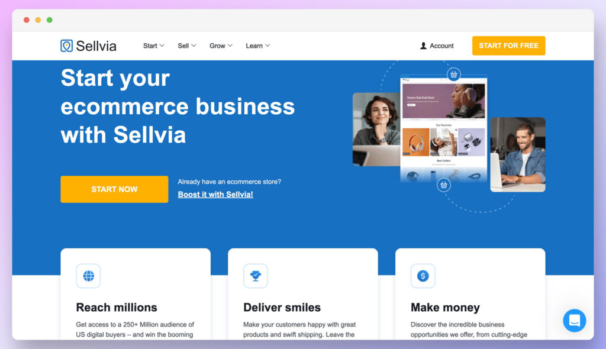Click the top shopping basket icon
The height and width of the screenshot is (349, 606).
454,74
